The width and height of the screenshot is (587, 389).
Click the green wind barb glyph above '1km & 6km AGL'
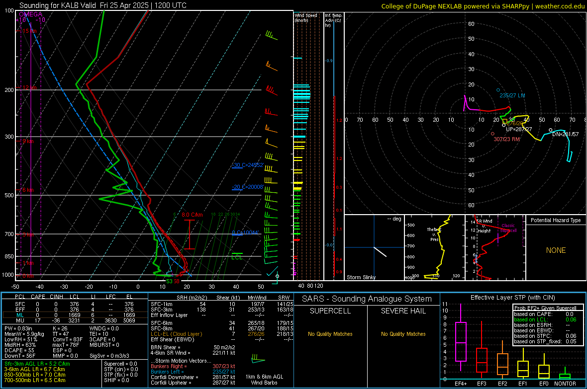(258, 358)
